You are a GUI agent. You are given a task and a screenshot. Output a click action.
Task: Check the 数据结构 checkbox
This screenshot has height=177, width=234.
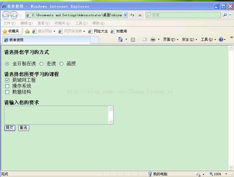point(7,92)
